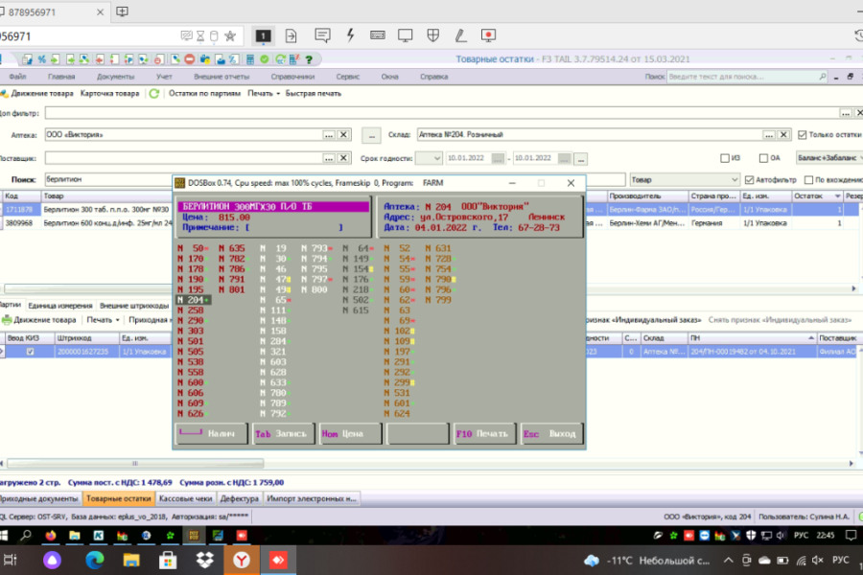Open the display settings monitor icon

pyautogui.click(x=405, y=35)
